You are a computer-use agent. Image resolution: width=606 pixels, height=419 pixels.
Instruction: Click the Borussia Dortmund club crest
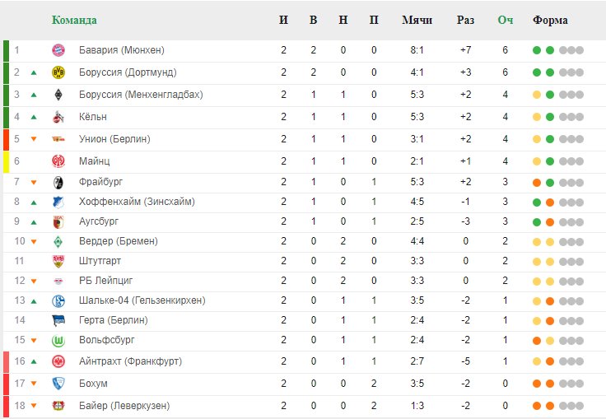click(58, 72)
